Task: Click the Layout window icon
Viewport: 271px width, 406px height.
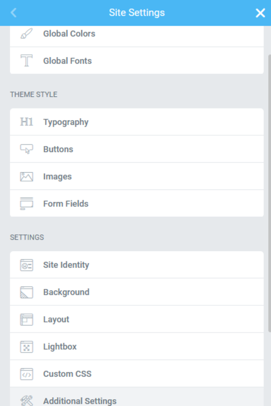Action: (x=26, y=319)
